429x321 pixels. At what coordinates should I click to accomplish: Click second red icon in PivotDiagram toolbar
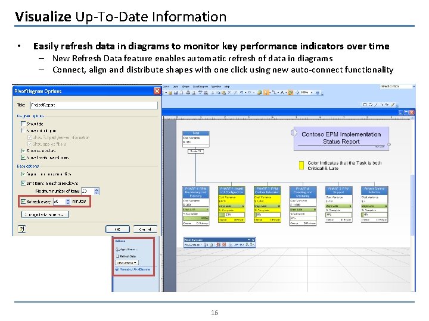[224, 244]
